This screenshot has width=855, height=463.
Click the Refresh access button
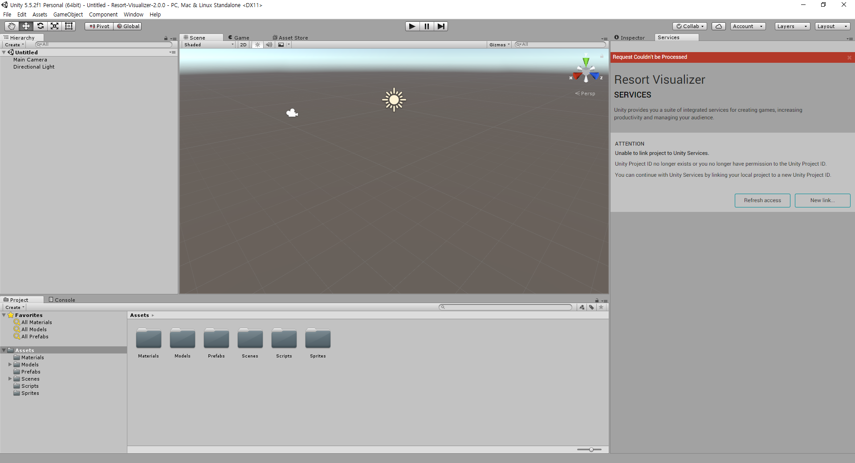point(762,200)
